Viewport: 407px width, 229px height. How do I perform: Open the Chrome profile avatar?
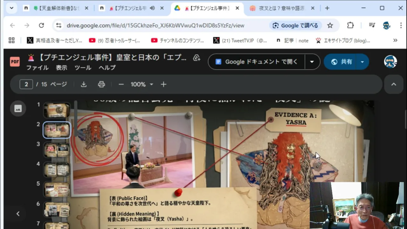387,25
